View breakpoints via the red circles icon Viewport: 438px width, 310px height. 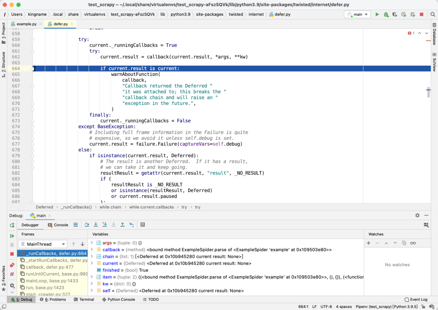12,265
